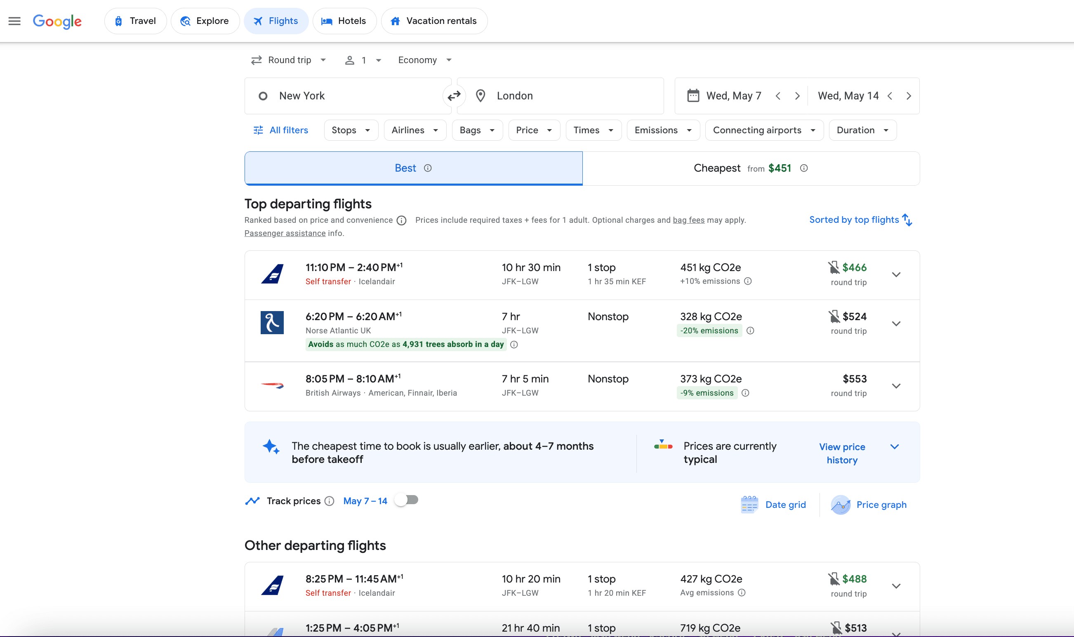Go to previous return date
This screenshot has height=637, width=1074.
pyautogui.click(x=890, y=96)
